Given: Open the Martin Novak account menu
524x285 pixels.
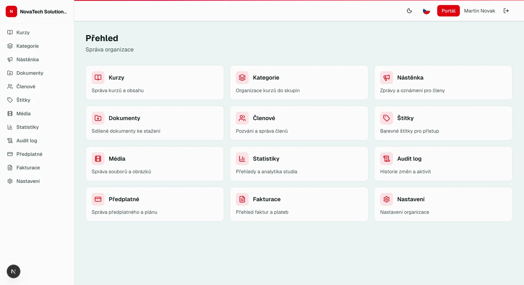Looking at the screenshot, I should coord(479,11).
